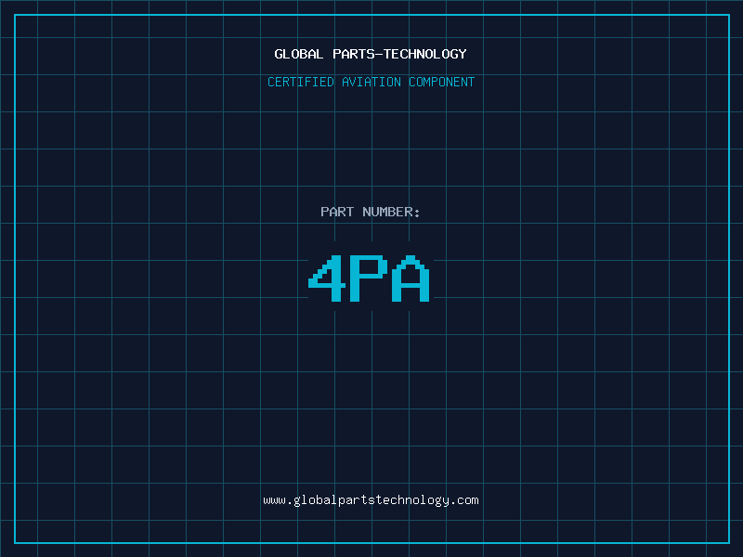Select the CERTIFIED AVIATION COMPONENT subtitle
Screen dimensions: 743x557
pyautogui.click(x=371, y=82)
